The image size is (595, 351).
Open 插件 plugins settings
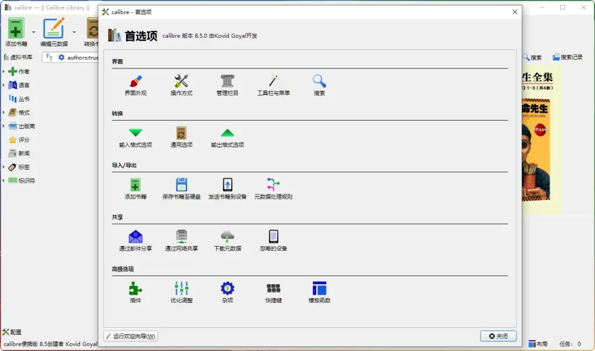(x=135, y=292)
